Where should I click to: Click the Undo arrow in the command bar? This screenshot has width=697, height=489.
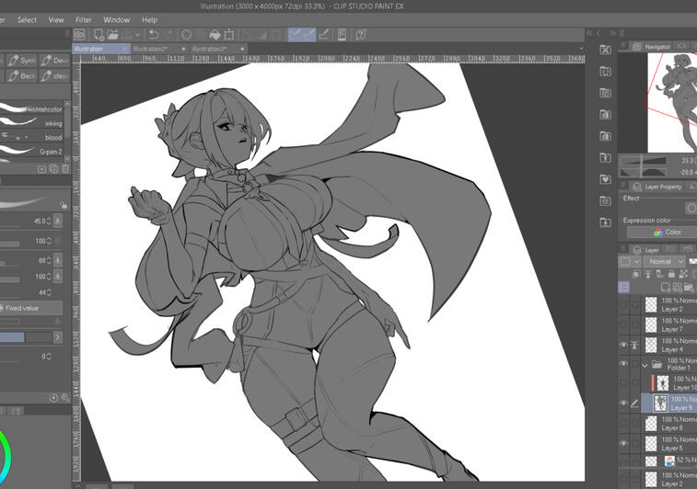coord(154,35)
